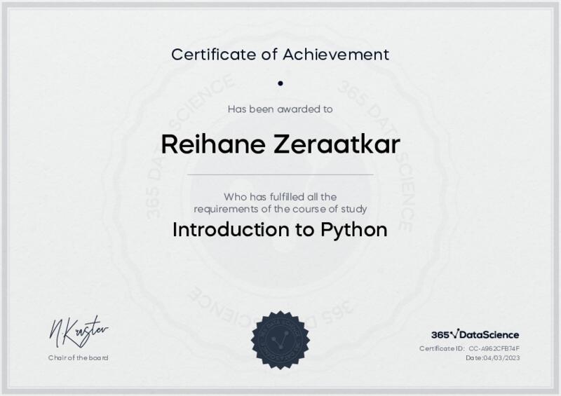Click the 365 DataScience logo
This screenshot has width=561, height=396.
click(x=475, y=335)
